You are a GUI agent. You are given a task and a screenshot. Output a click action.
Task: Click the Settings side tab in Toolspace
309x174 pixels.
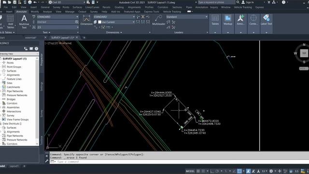(42, 87)
